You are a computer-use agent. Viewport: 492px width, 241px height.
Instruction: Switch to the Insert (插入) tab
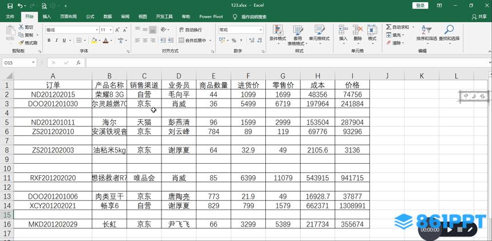click(46, 17)
